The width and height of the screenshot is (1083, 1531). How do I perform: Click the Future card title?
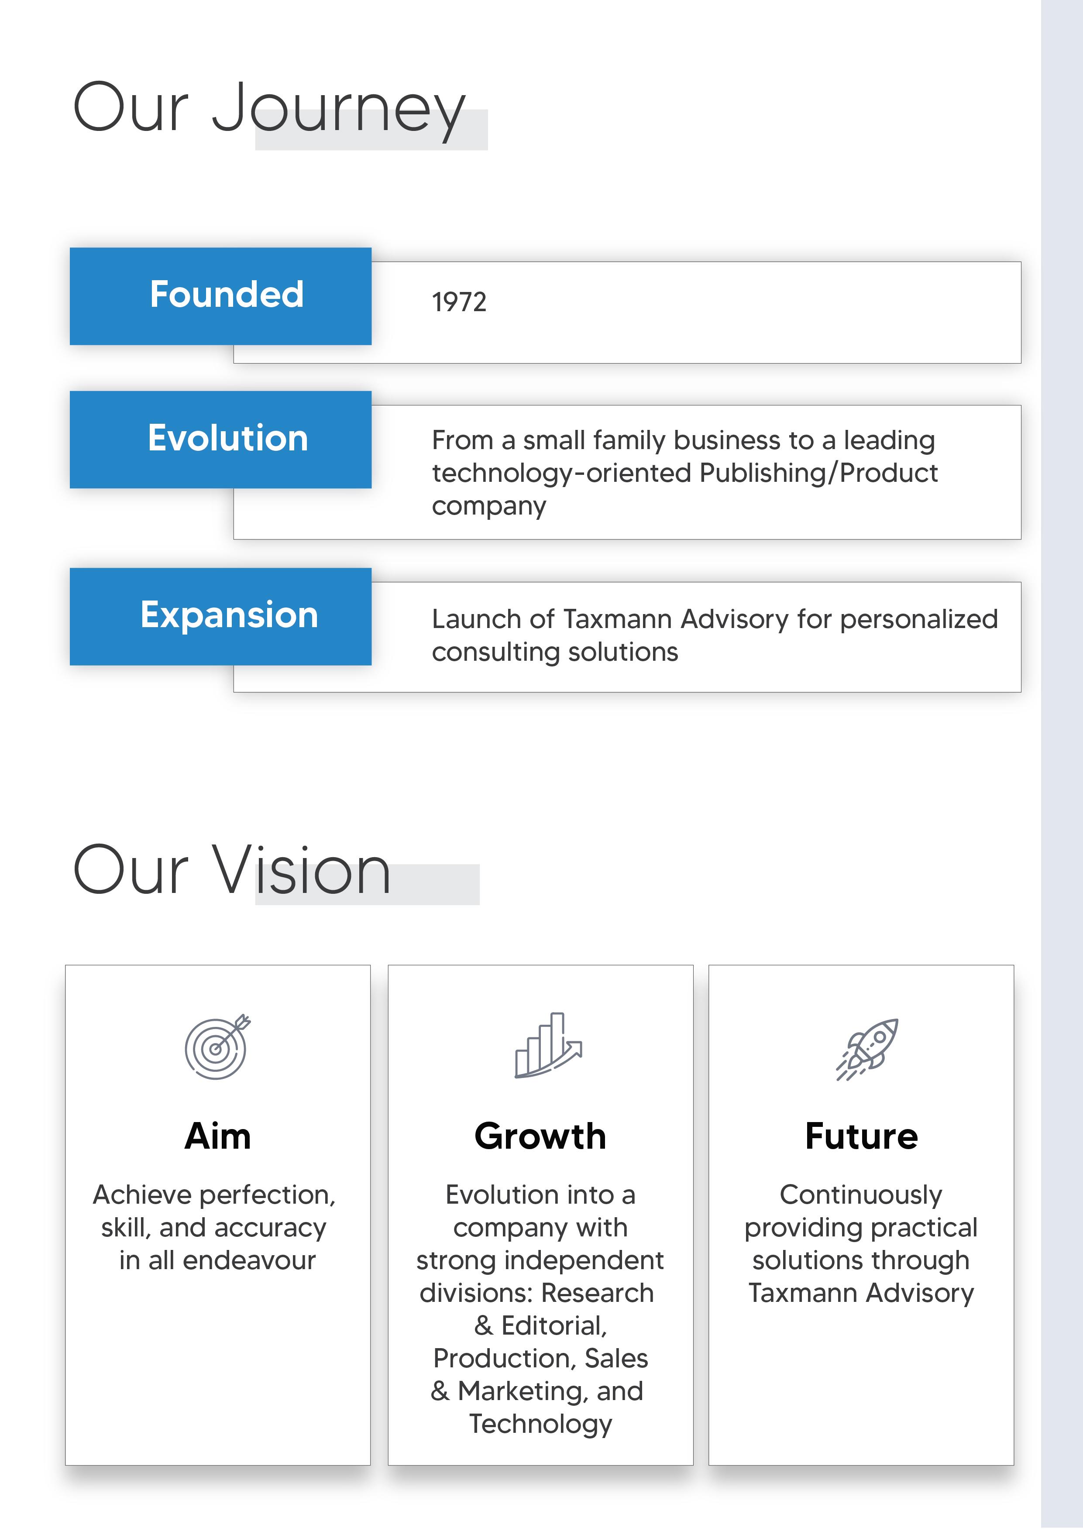(x=861, y=1136)
